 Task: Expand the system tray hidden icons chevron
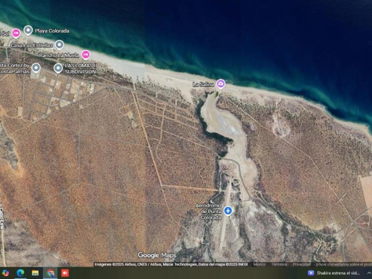(x=368, y=273)
